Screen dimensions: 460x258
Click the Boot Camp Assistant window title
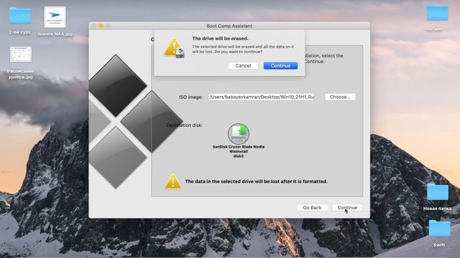point(229,26)
